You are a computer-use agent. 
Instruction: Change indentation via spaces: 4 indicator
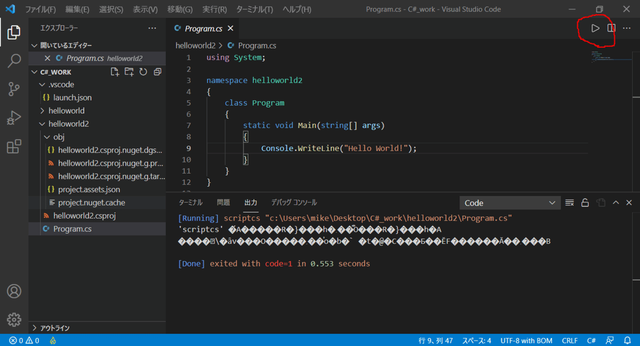tap(477, 340)
